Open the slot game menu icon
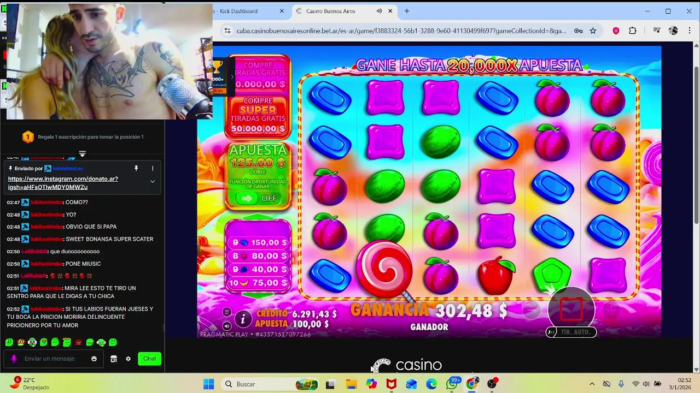 (x=226, y=312)
